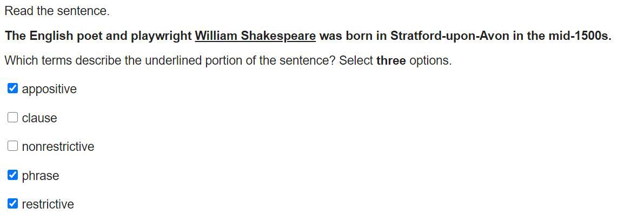Click the word 'options' ending the question
The height and width of the screenshot is (222, 638).
pos(429,60)
